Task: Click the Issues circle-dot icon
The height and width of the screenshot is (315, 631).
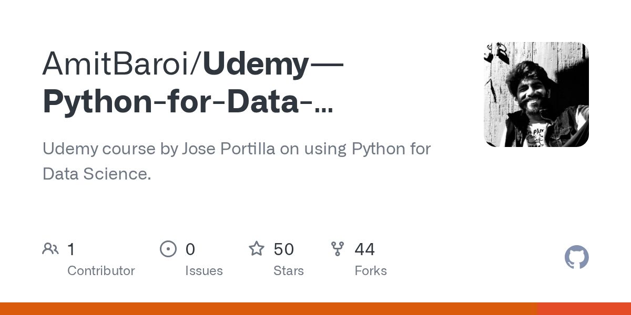Action: (x=168, y=249)
